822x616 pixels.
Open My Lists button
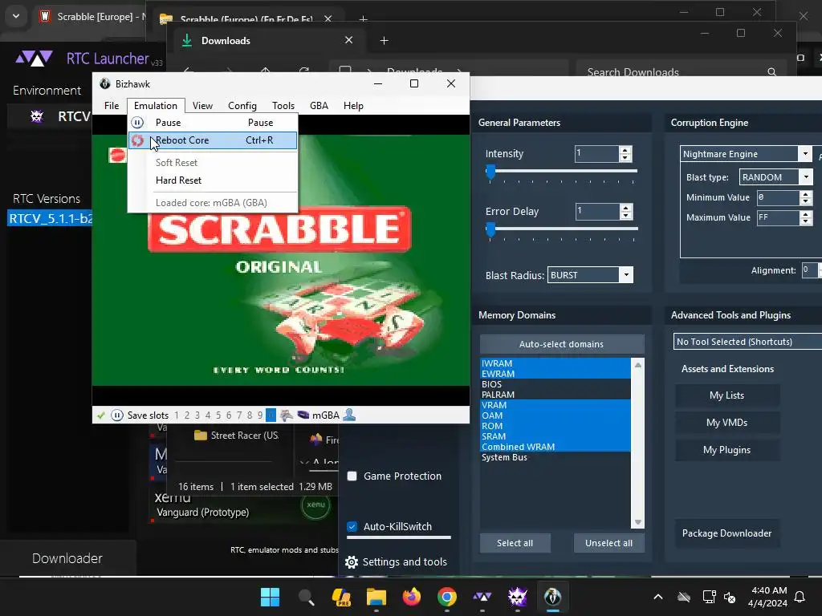coord(727,395)
